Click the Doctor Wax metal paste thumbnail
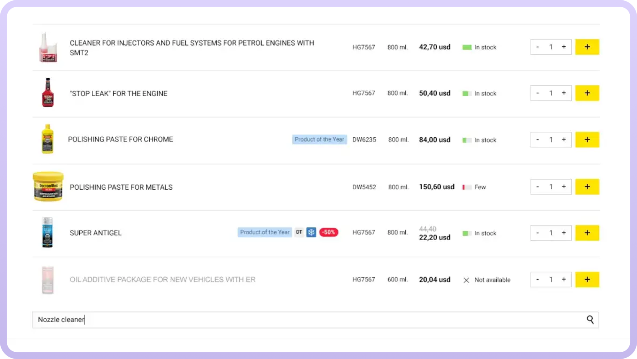Image resolution: width=637 pixels, height=359 pixels. tap(48, 187)
